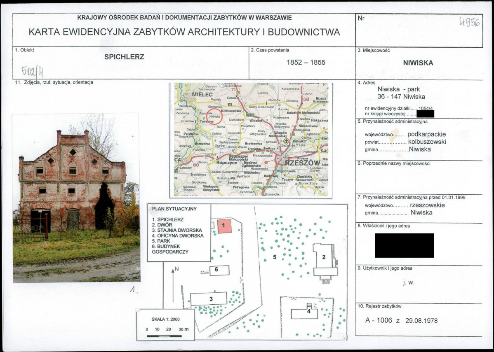Click the stable building marked 3 on plan
Screen dimensions: 494x352
point(209,298)
